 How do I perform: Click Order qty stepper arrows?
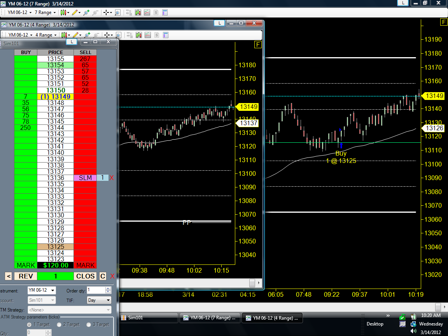point(108,290)
